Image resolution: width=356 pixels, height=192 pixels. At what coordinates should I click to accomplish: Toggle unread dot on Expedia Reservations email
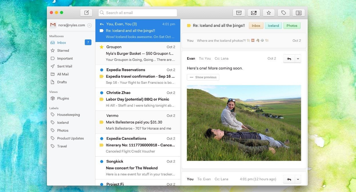pos(101,70)
